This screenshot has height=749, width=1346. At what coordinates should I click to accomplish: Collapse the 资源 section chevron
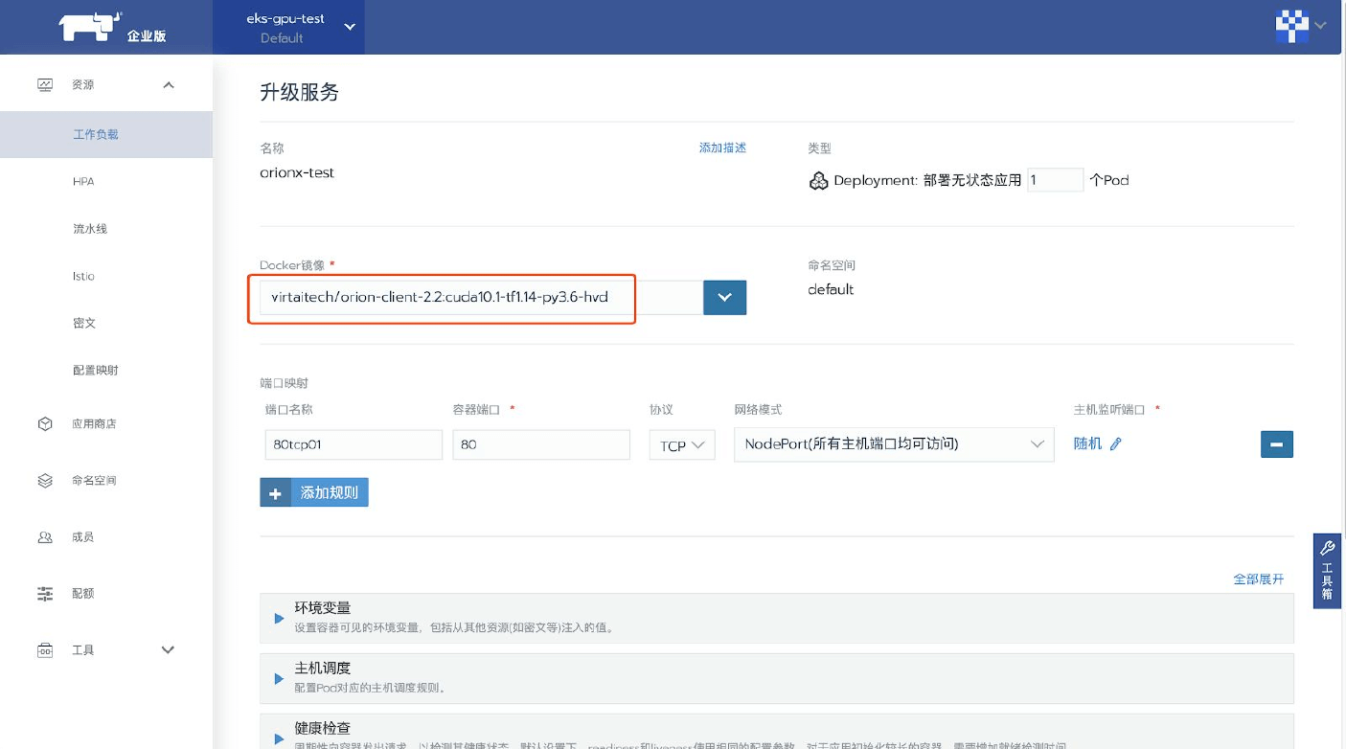click(169, 85)
